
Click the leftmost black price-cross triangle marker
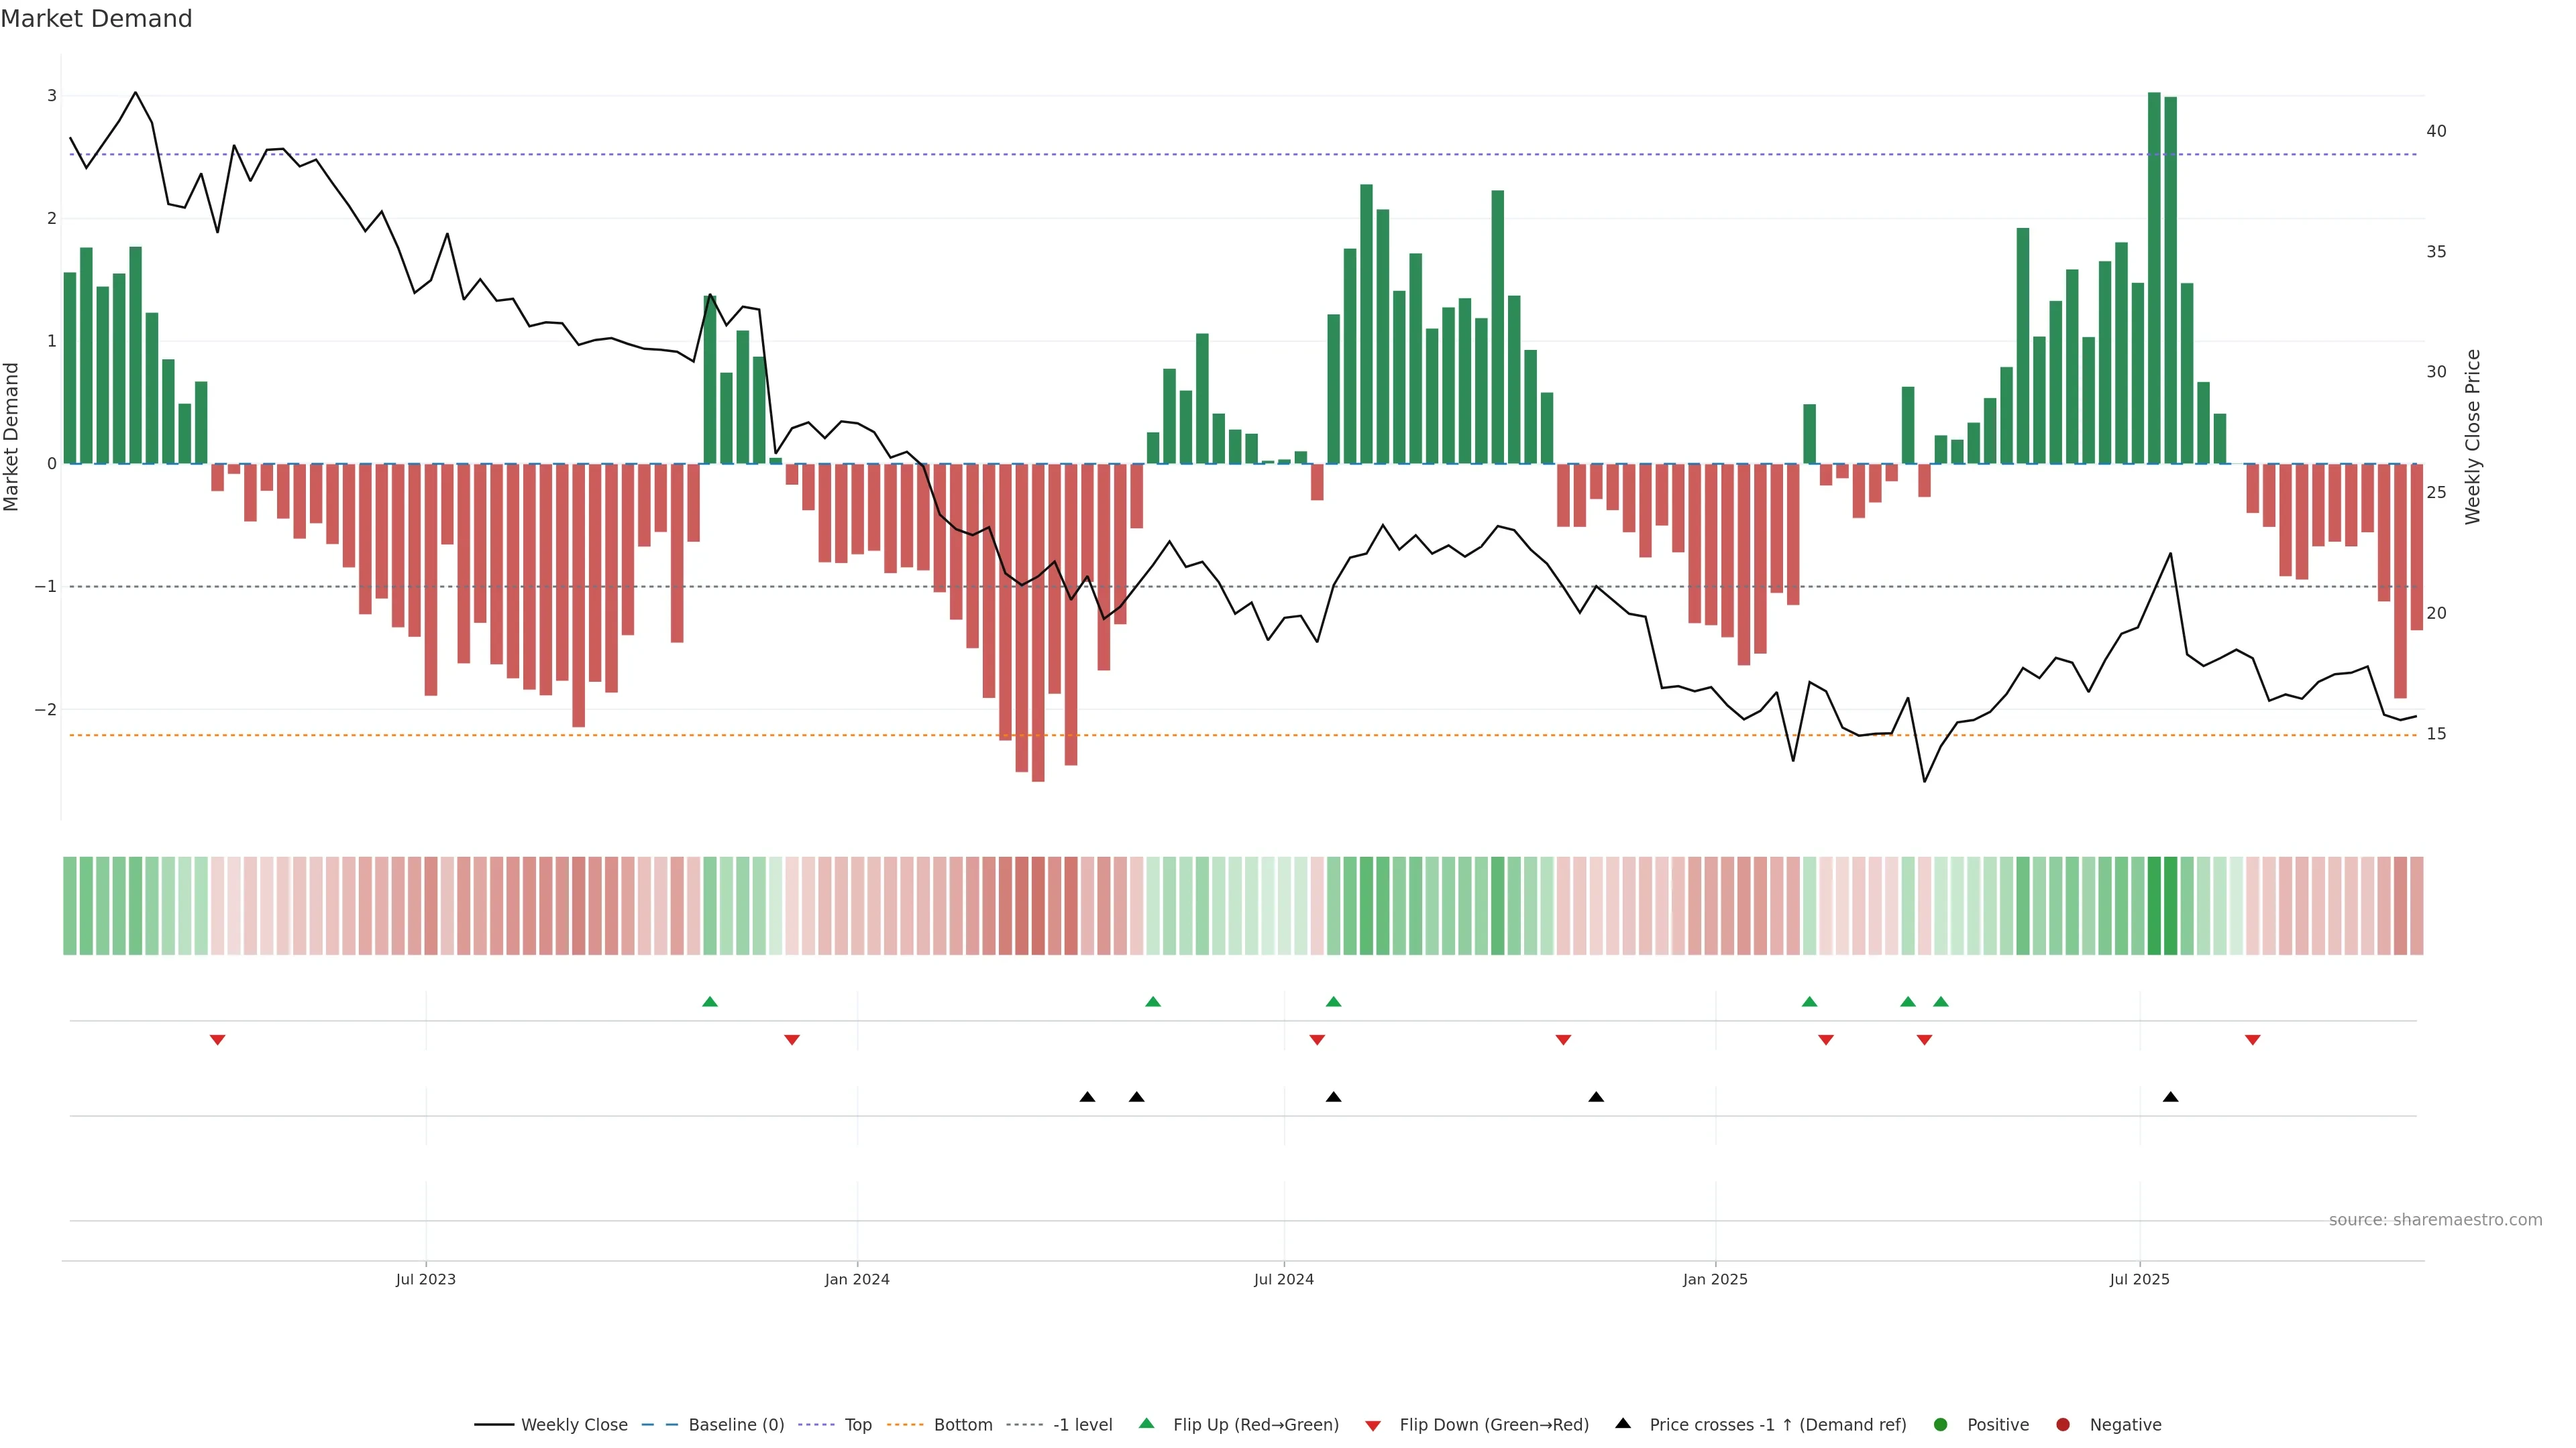point(1087,1097)
